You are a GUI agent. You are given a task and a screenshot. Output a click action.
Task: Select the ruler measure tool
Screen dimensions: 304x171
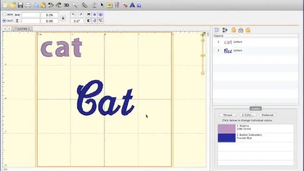85,5
